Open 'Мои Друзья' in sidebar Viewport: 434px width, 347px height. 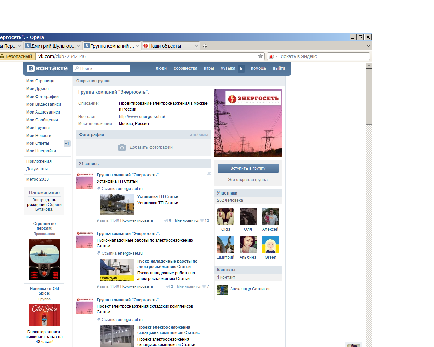coord(38,89)
